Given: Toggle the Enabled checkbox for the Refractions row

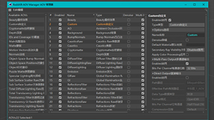Looking at the screenshot, I should [x=60, y=106].
